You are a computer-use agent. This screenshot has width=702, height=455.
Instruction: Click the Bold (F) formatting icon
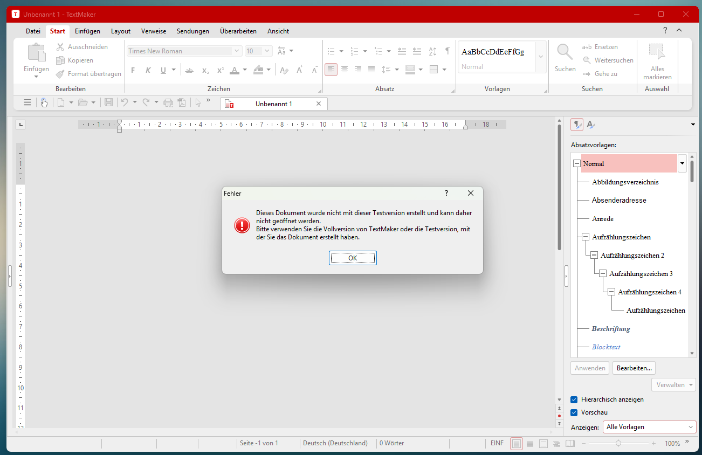point(133,70)
